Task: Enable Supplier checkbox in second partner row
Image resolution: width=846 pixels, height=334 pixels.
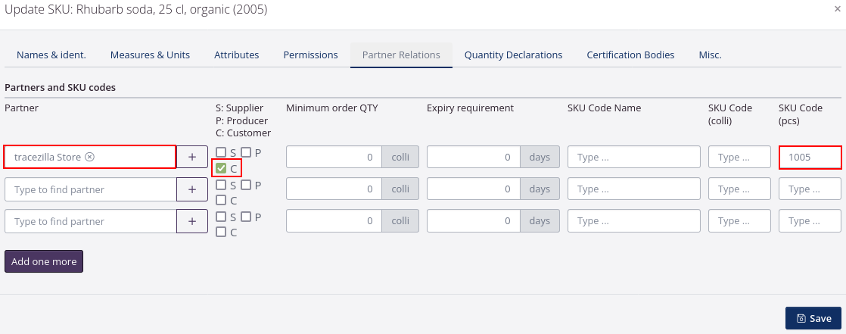Action: [x=221, y=185]
